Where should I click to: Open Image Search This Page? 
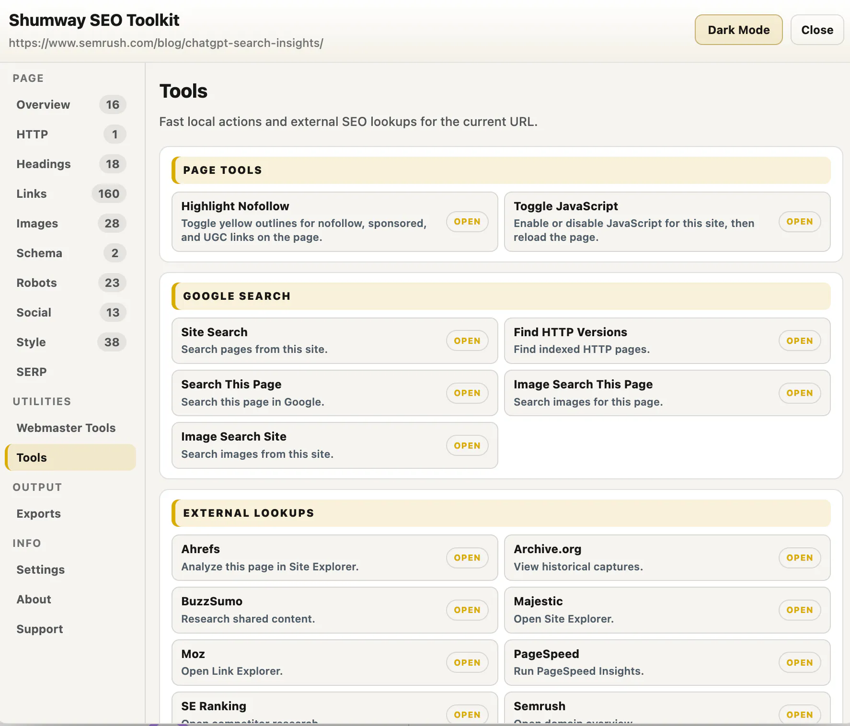coord(800,393)
